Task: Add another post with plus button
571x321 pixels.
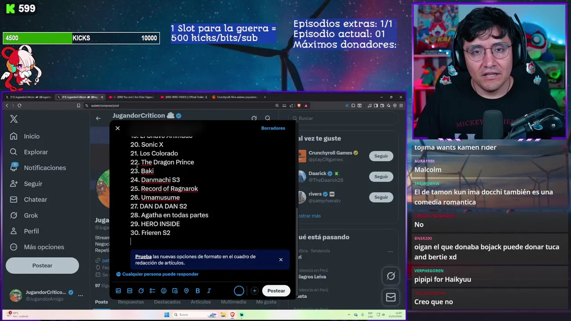Action: [x=254, y=291]
